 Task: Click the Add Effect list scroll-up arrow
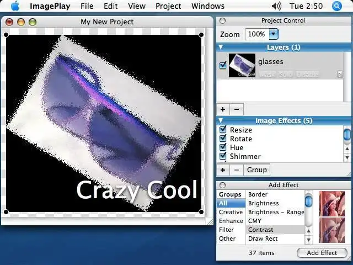[x=309, y=231]
